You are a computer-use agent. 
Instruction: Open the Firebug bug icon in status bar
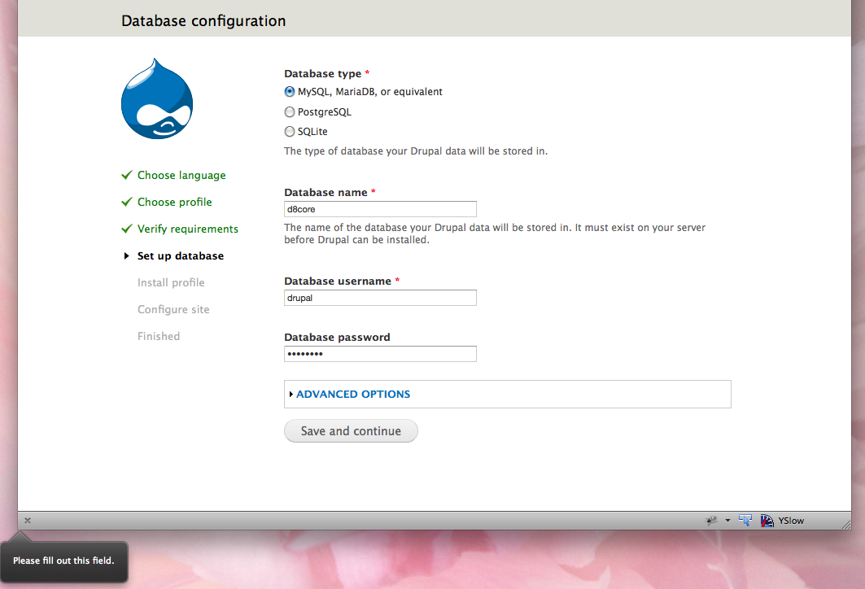click(712, 520)
